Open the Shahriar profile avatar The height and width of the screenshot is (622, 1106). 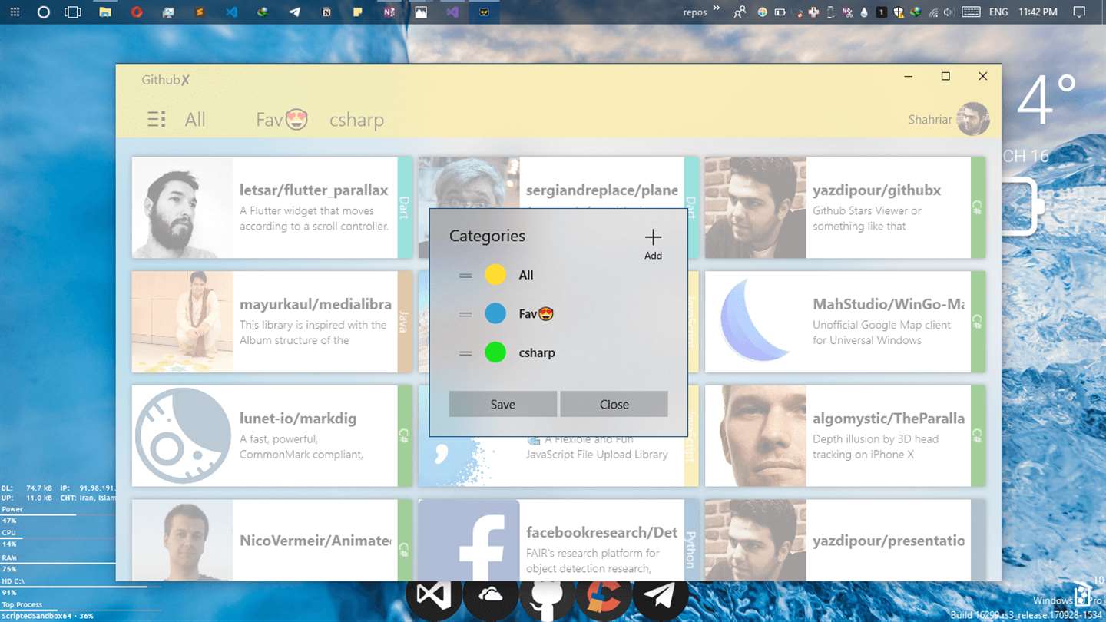973,119
